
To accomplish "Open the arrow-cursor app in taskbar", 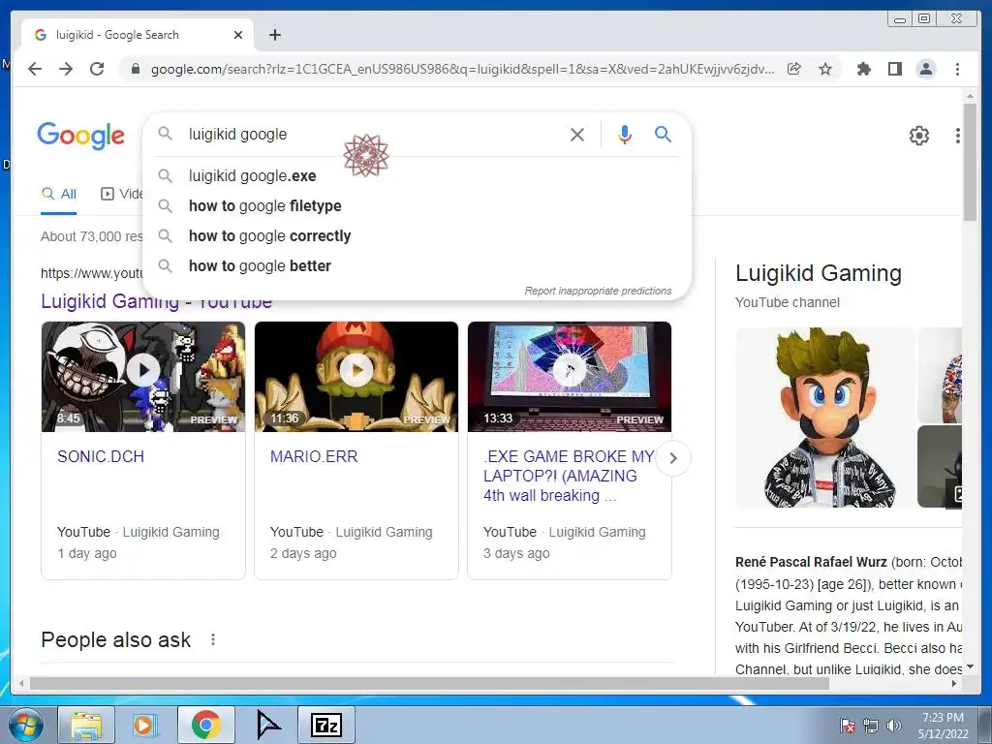I will click(x=267, y=725).
